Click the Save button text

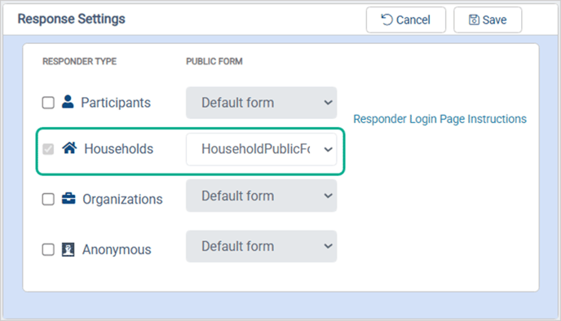494,20
